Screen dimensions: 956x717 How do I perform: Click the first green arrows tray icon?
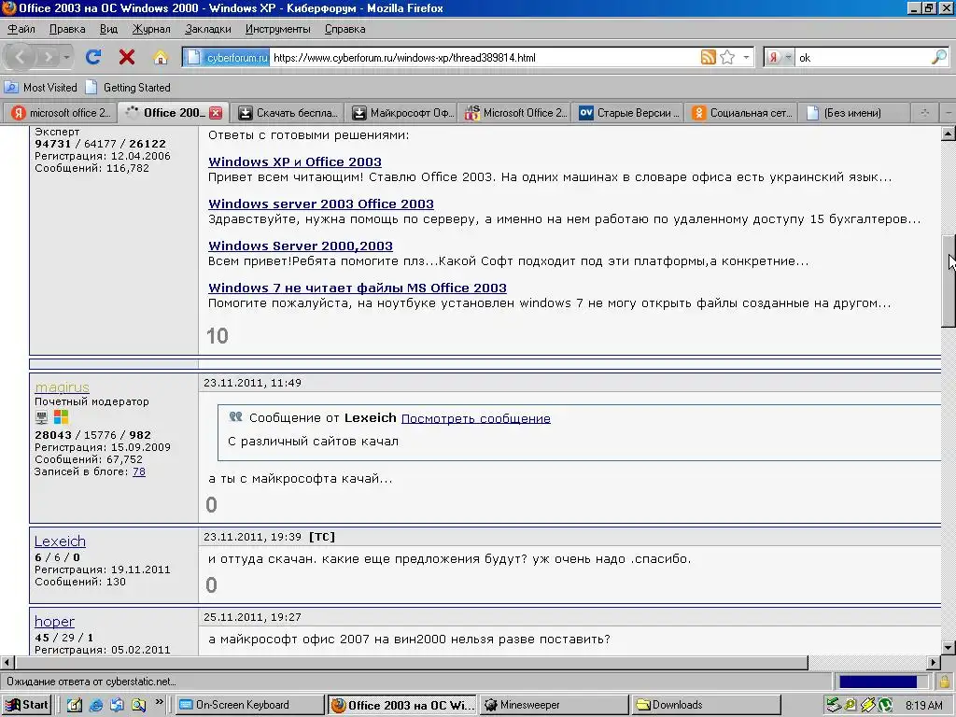click(x=834, y=706)
